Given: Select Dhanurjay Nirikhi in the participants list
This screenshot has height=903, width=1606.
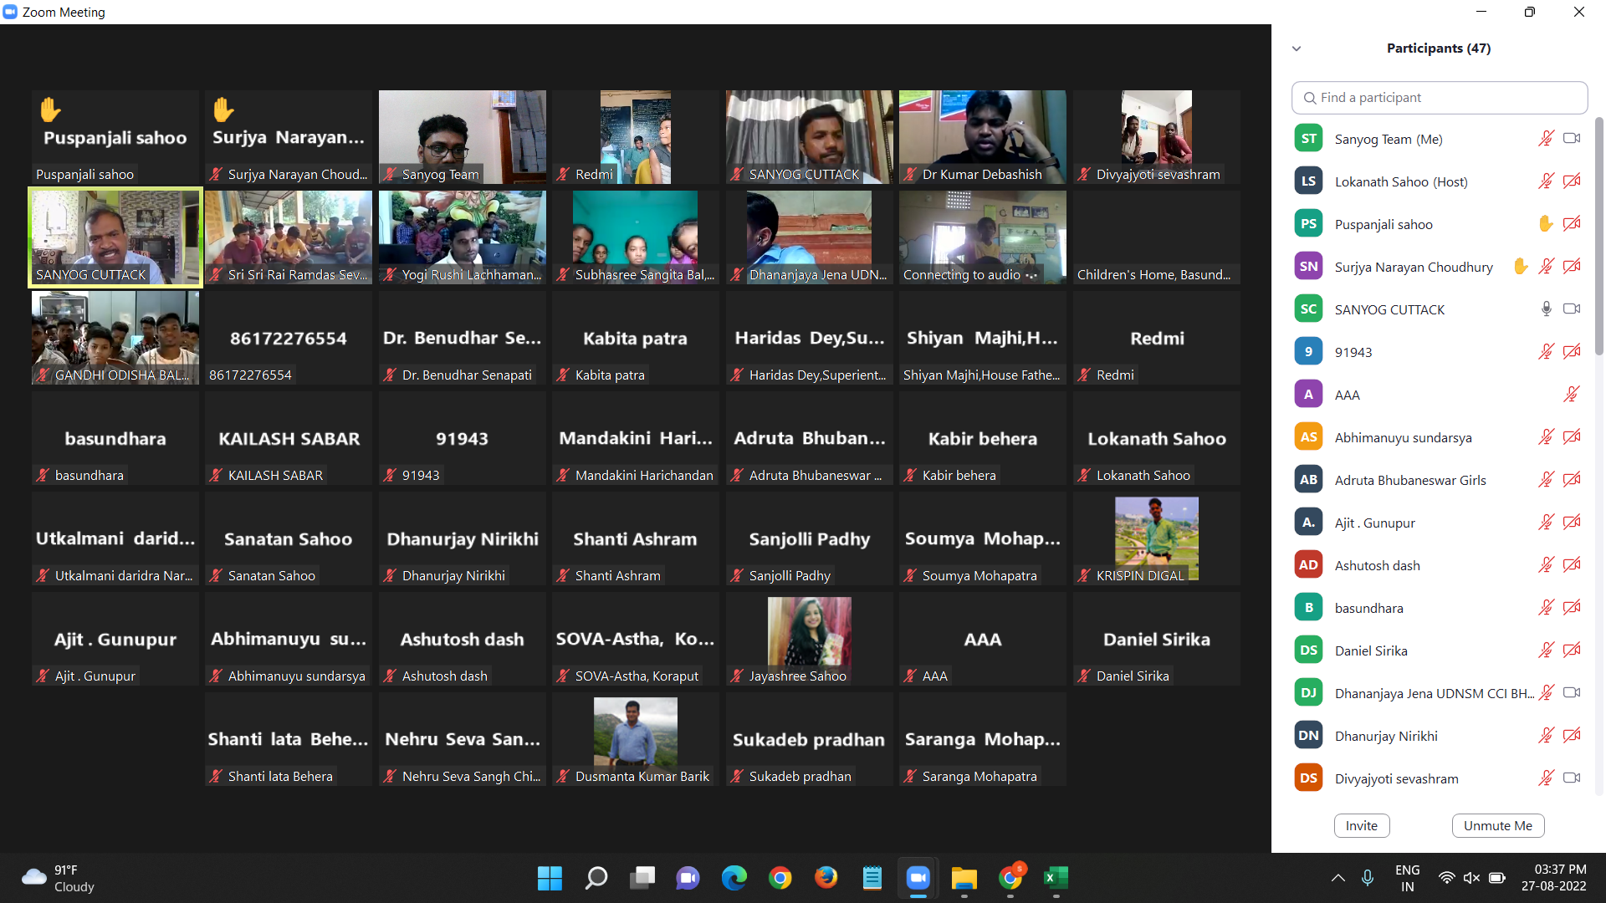Looking at the screenshot, I should pos(1386,736).
